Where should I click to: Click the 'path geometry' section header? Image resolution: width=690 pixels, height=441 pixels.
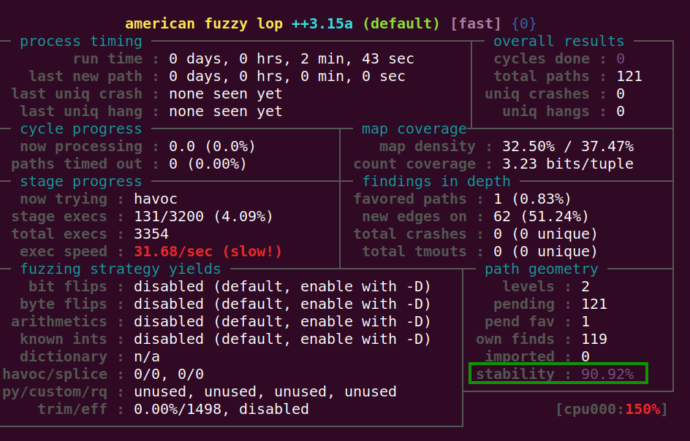click(542, 269)
